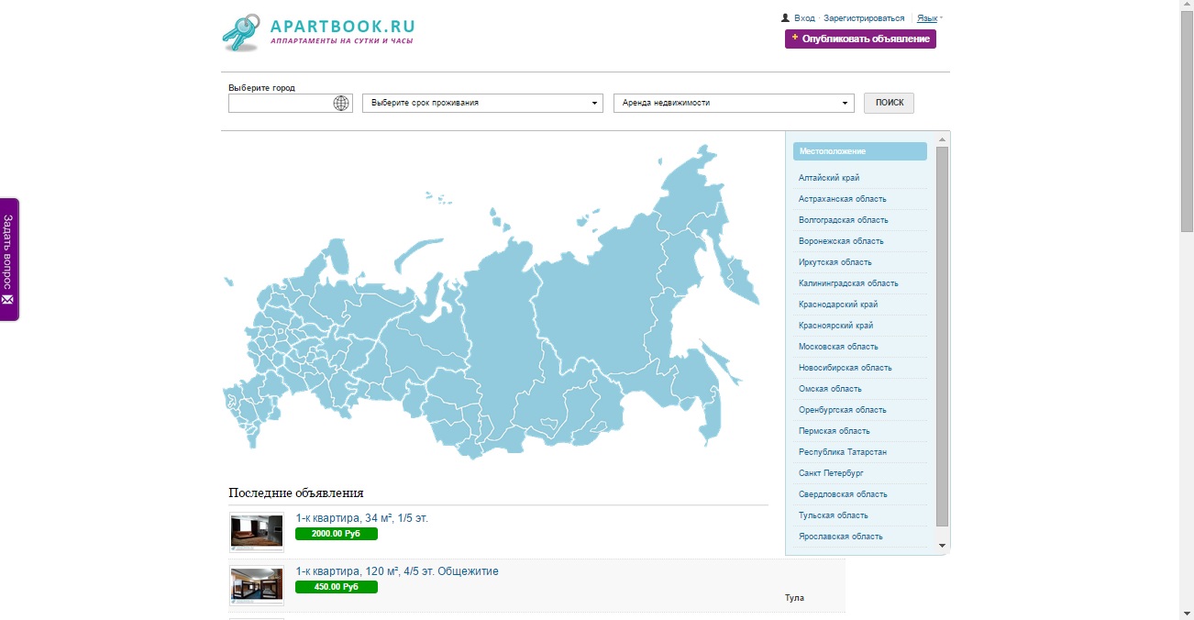Choose Краснодарский край in location list
This screenshot has height=620, width=1194.
838,304
